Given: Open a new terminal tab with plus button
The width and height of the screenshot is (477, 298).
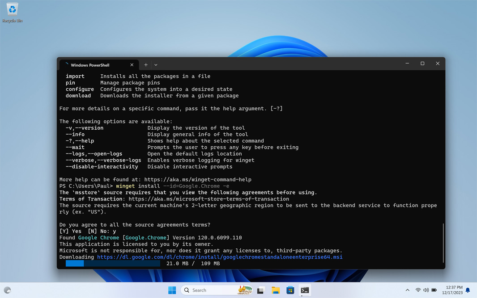Looking at the screenshot, I should [x=145, y=65].
